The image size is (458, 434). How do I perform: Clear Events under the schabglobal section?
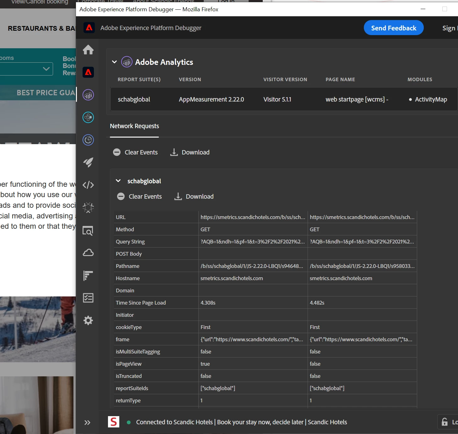point(139,196)
